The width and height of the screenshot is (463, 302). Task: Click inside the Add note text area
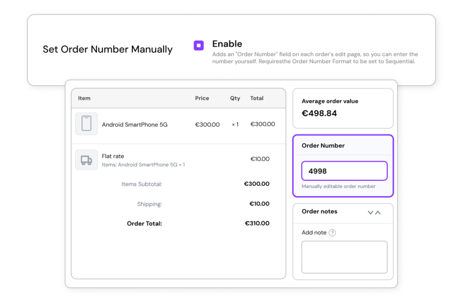[x=345, y=257]
